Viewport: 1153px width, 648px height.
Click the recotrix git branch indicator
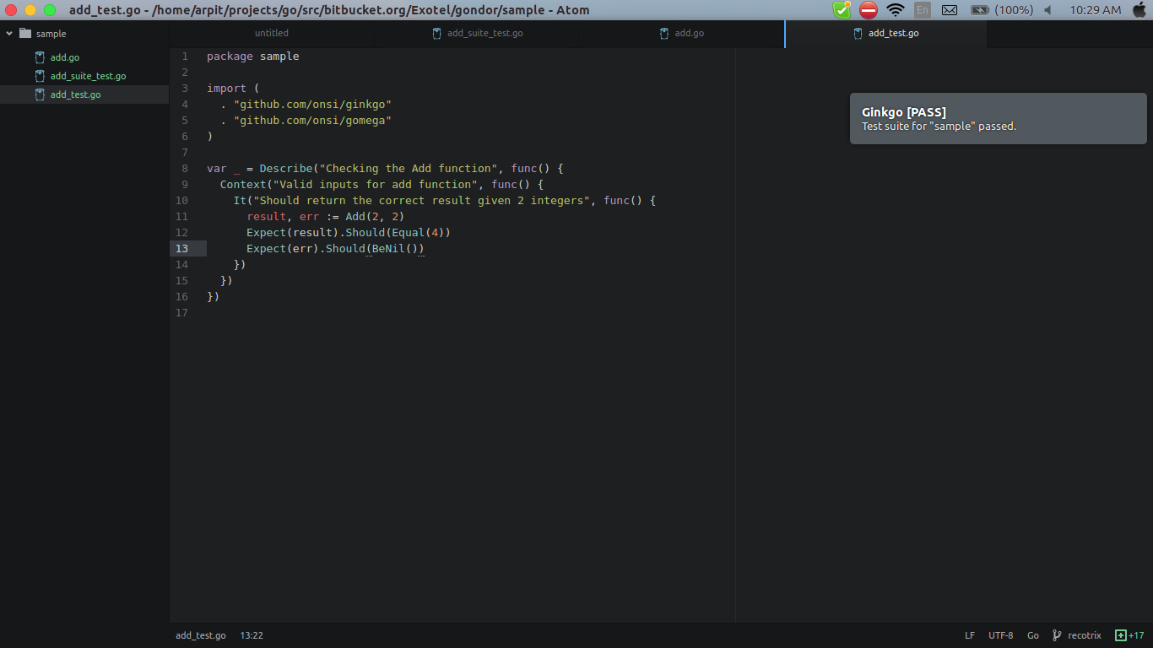(1084, 635)
